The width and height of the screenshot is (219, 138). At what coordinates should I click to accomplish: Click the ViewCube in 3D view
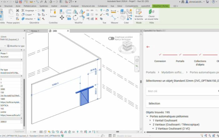coord(127,45)
